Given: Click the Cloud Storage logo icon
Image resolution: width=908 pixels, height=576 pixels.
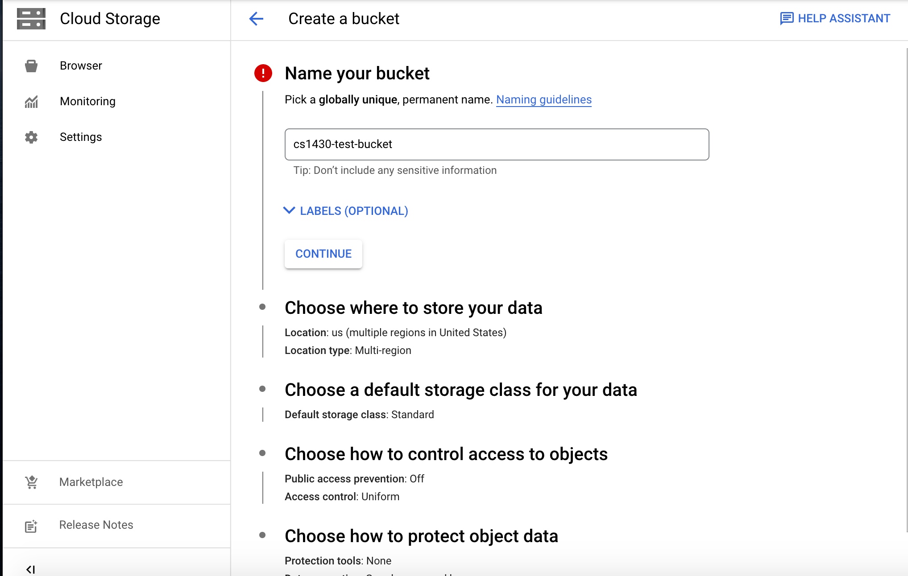Looking at the screenshot, I should [x=30, y=19].
